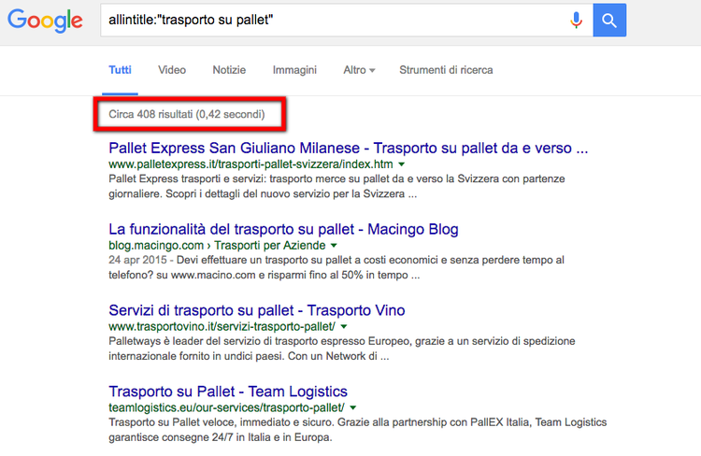
Task: Activate voice search microphone icon
Action: [577, 21]
